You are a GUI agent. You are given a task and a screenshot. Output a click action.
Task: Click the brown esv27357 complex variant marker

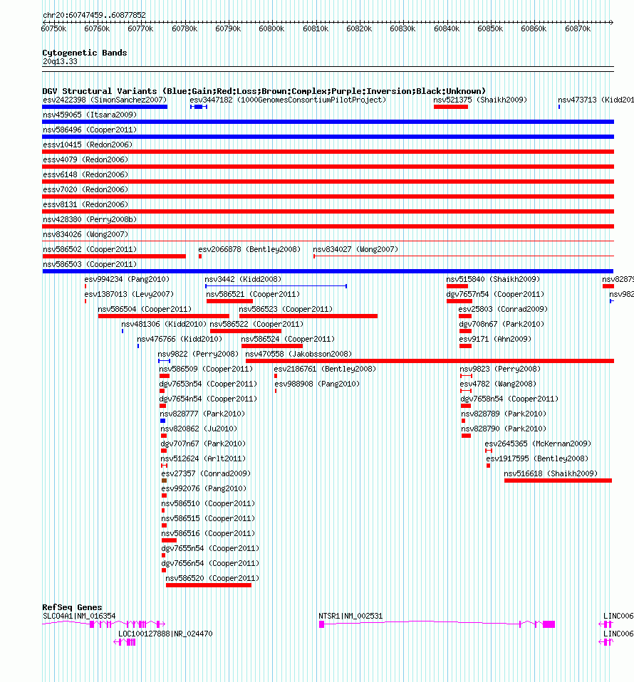pos(164,481)
